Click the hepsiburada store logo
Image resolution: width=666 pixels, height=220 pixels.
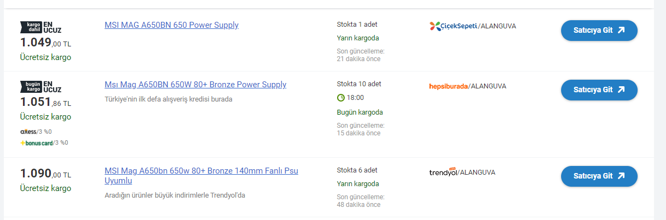(449, 86)
